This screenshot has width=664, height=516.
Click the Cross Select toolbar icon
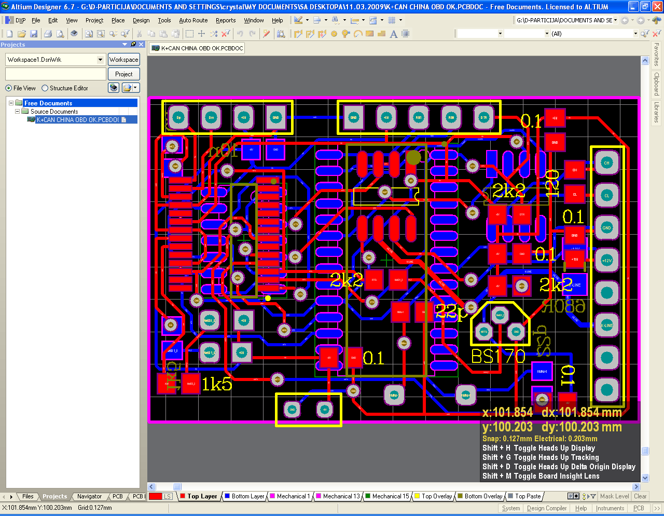pyautogui.click(x=214, y=33)
